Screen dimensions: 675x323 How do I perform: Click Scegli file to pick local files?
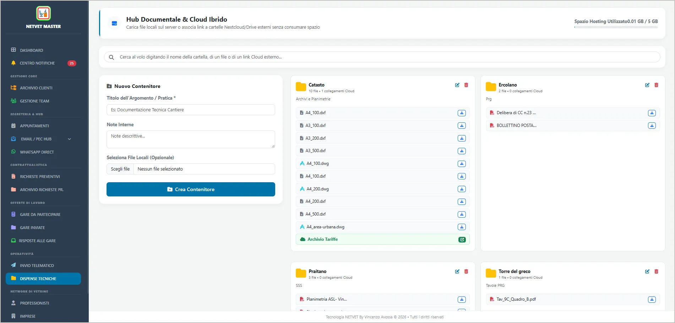point(120,169)
